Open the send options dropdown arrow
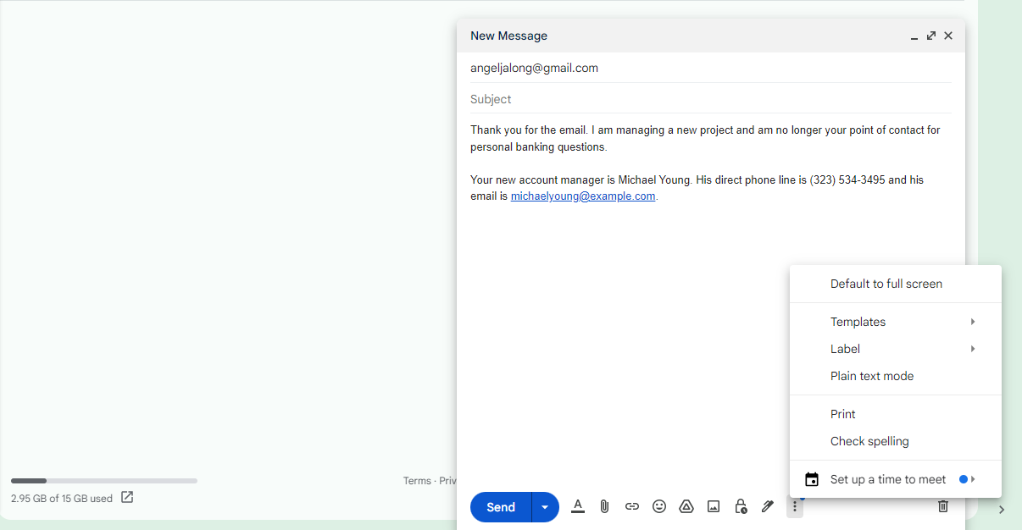 [545, 507]
